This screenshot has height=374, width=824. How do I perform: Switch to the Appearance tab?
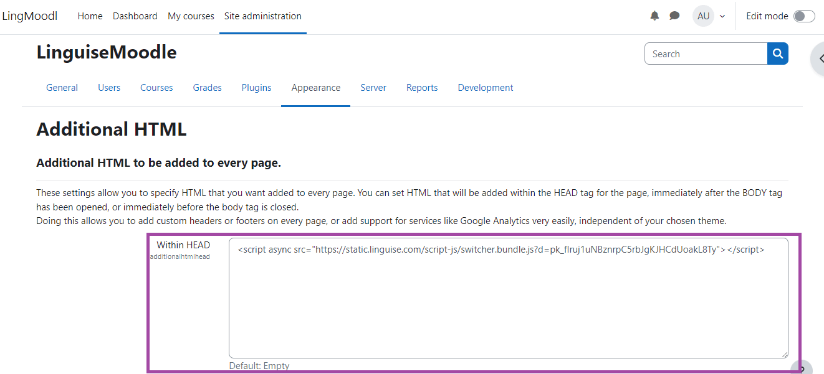[316, 88]
